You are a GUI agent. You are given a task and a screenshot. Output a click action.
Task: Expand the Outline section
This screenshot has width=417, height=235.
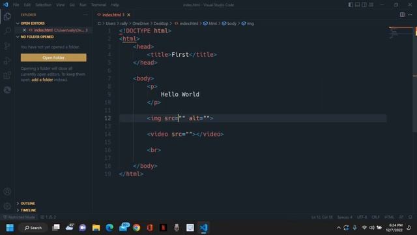click(x=26, y=203)
